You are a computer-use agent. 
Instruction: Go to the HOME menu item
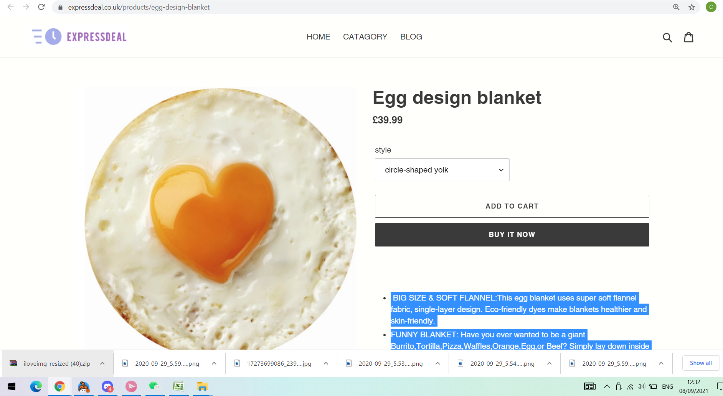tap(318, 37)
